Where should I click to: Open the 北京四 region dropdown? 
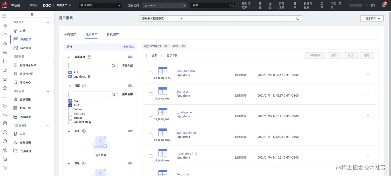click(x=100, y=5)
